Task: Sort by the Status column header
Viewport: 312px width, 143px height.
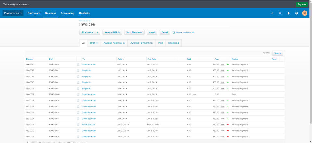Action: pyautogui.click(x=235, y=59)
